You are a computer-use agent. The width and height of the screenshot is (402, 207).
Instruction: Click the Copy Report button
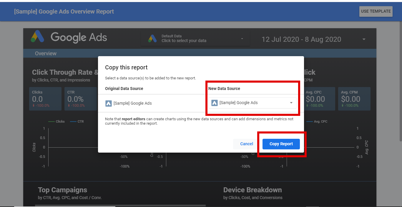[281, 144]
